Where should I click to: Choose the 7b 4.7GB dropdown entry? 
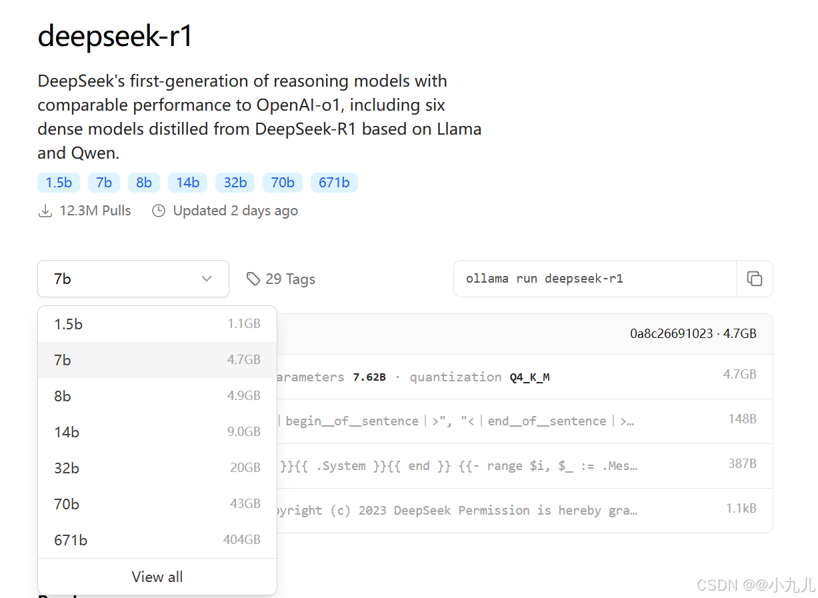tap(157, 360)
